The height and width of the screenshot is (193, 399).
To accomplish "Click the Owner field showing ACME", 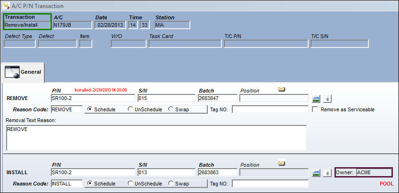I will tap(374, 172).
